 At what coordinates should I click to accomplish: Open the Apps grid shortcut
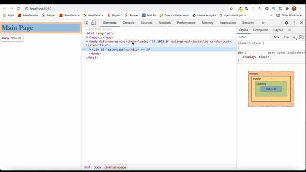pyautogui.click(x=9, y=15)
